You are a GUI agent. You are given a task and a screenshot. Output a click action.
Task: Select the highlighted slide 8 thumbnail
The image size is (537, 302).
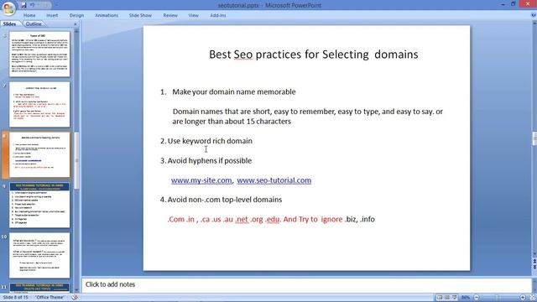click(x=39, y=154)
